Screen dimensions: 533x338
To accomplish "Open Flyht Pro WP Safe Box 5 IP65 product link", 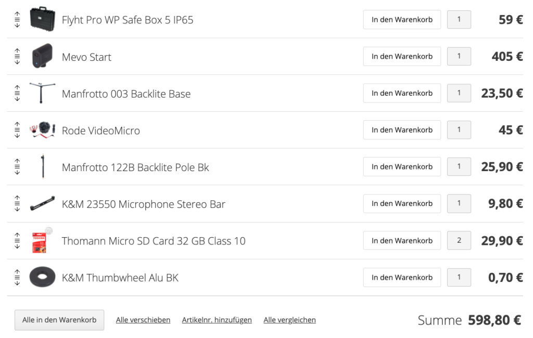I will 128,20.
